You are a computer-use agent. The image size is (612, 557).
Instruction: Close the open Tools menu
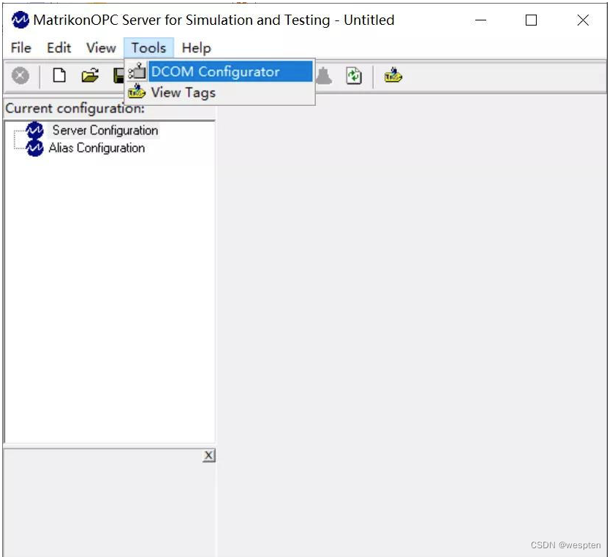point(148,48)
